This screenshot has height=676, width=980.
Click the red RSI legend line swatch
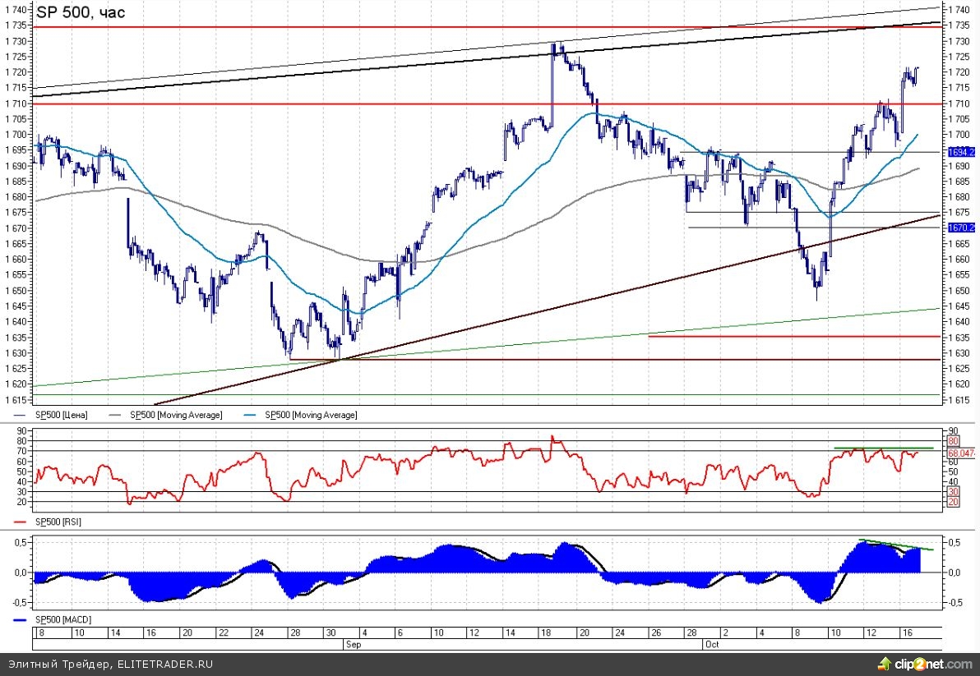pyautogui.click(x=21, y=522)
